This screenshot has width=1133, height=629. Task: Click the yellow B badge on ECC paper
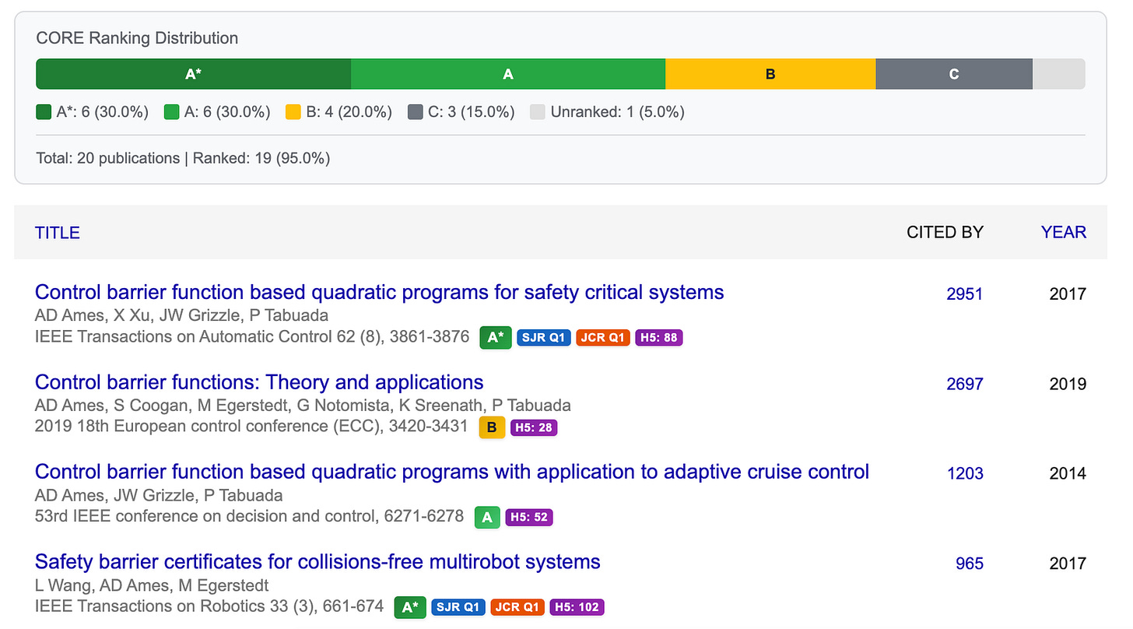tap(492, 427)
